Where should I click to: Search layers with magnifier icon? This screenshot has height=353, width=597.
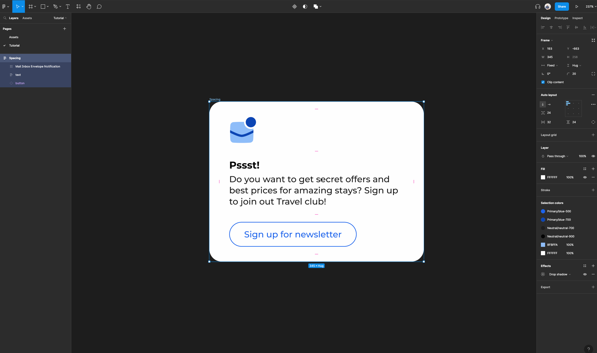[5, 18]
